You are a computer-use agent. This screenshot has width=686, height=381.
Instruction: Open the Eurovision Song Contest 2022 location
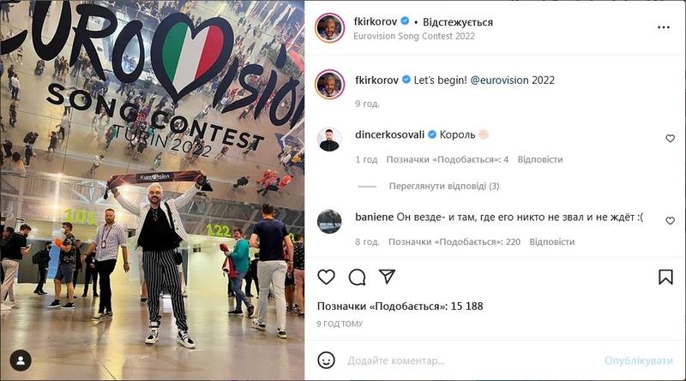pos(414,36)
